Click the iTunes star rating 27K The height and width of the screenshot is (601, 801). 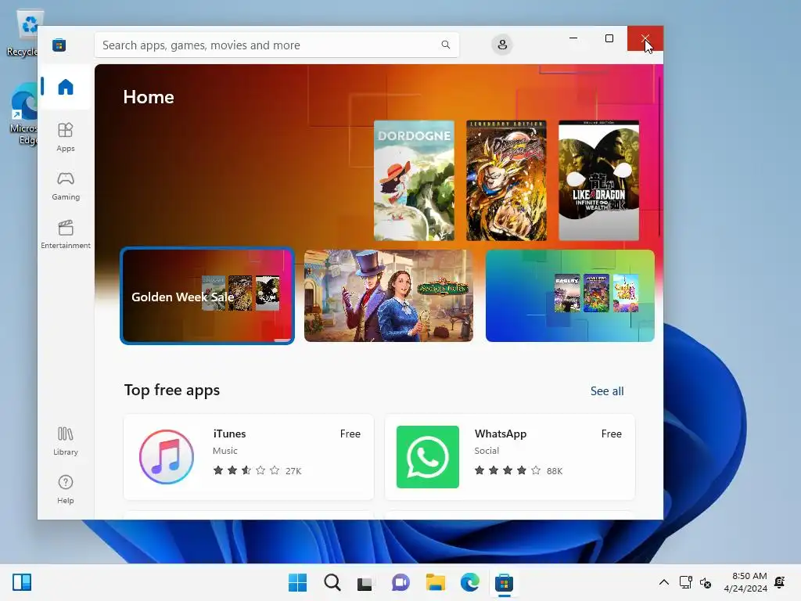(x=257, y=470)
